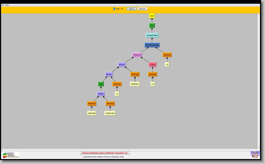Click the bottom-most NLJoin node

coord(101,94)
